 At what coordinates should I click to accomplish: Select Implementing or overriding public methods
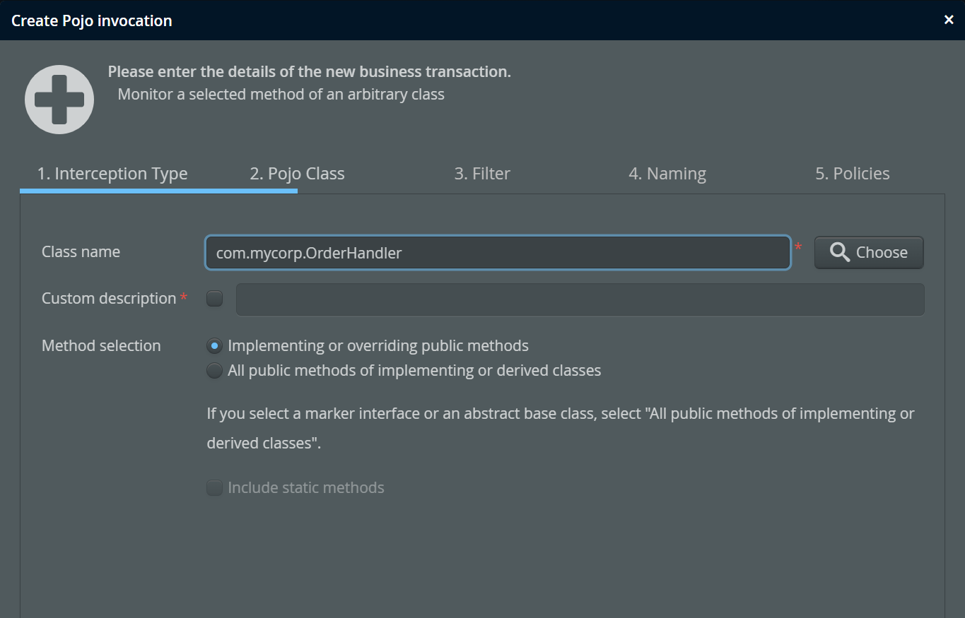coord(214,346)
